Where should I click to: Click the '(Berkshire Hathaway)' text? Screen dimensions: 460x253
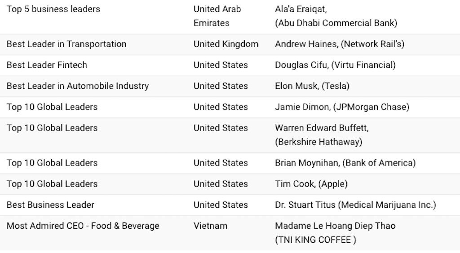point(318,142)
